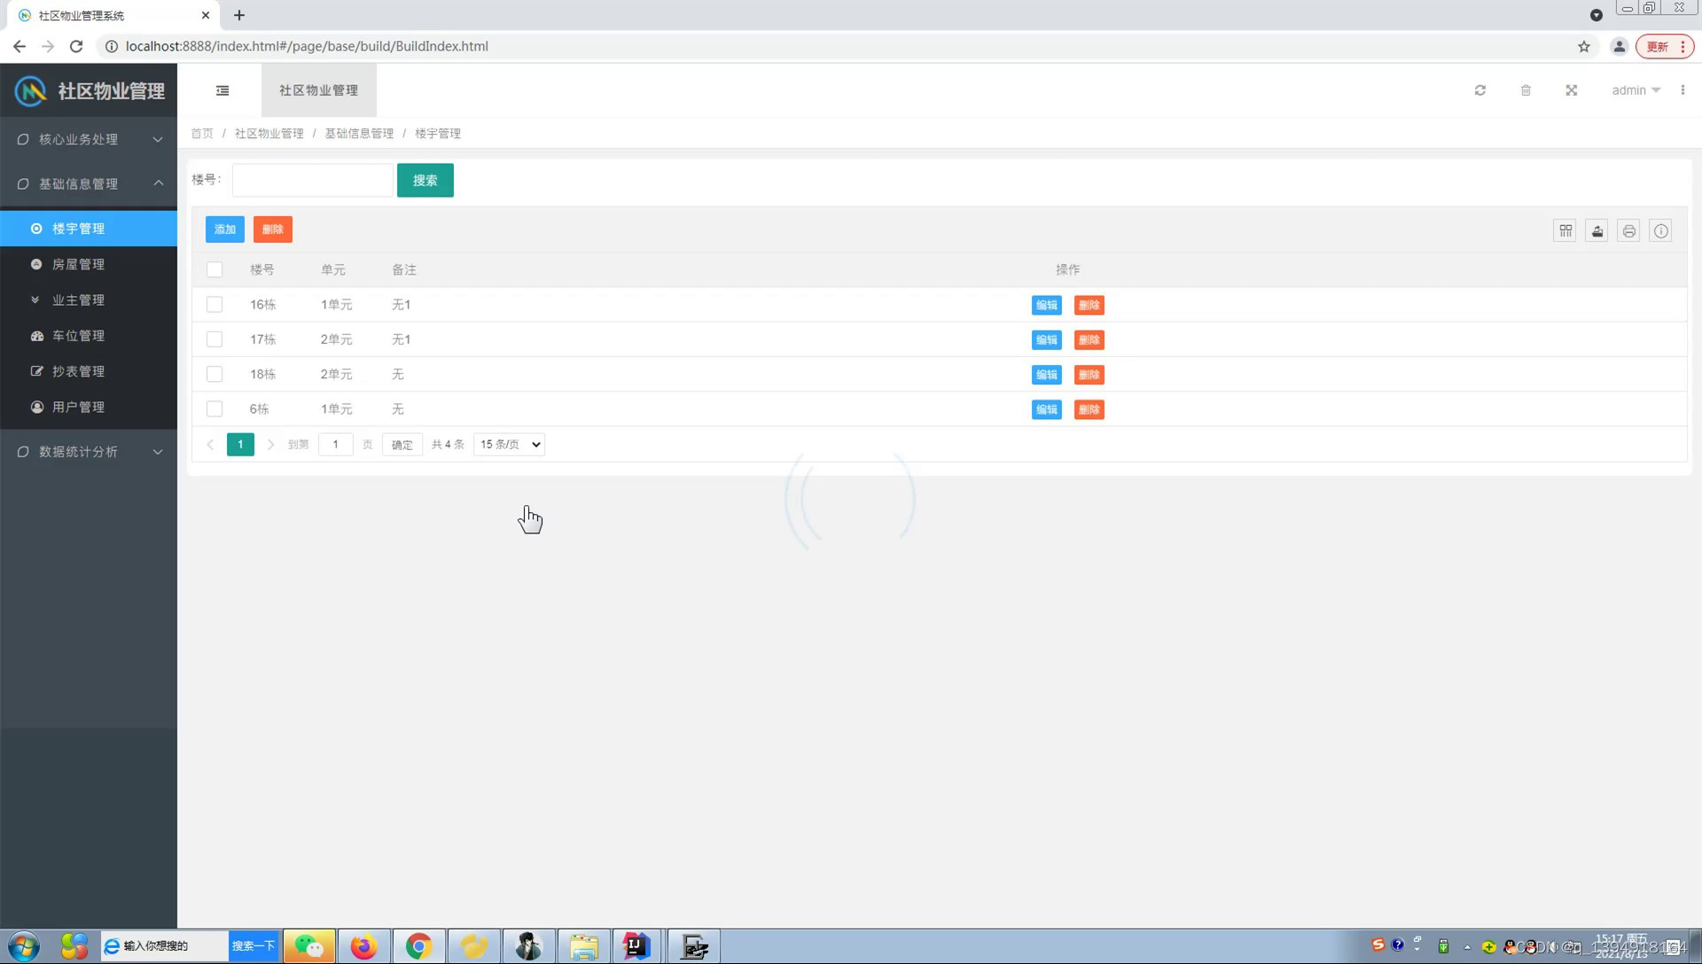Click the print icon above the table
Viewport: 1702px width, 964px height.
click(x=1628, y=231)
